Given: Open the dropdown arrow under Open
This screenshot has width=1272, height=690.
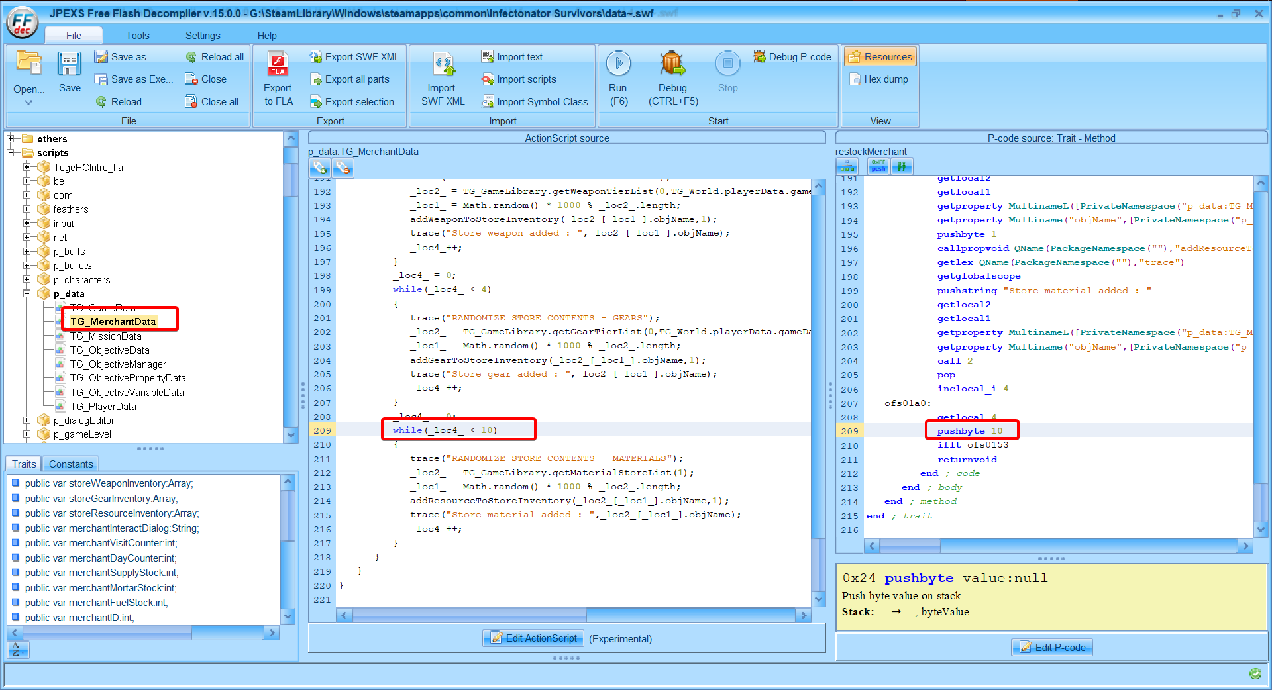Looking at the screenshot, I should [28, 103].
